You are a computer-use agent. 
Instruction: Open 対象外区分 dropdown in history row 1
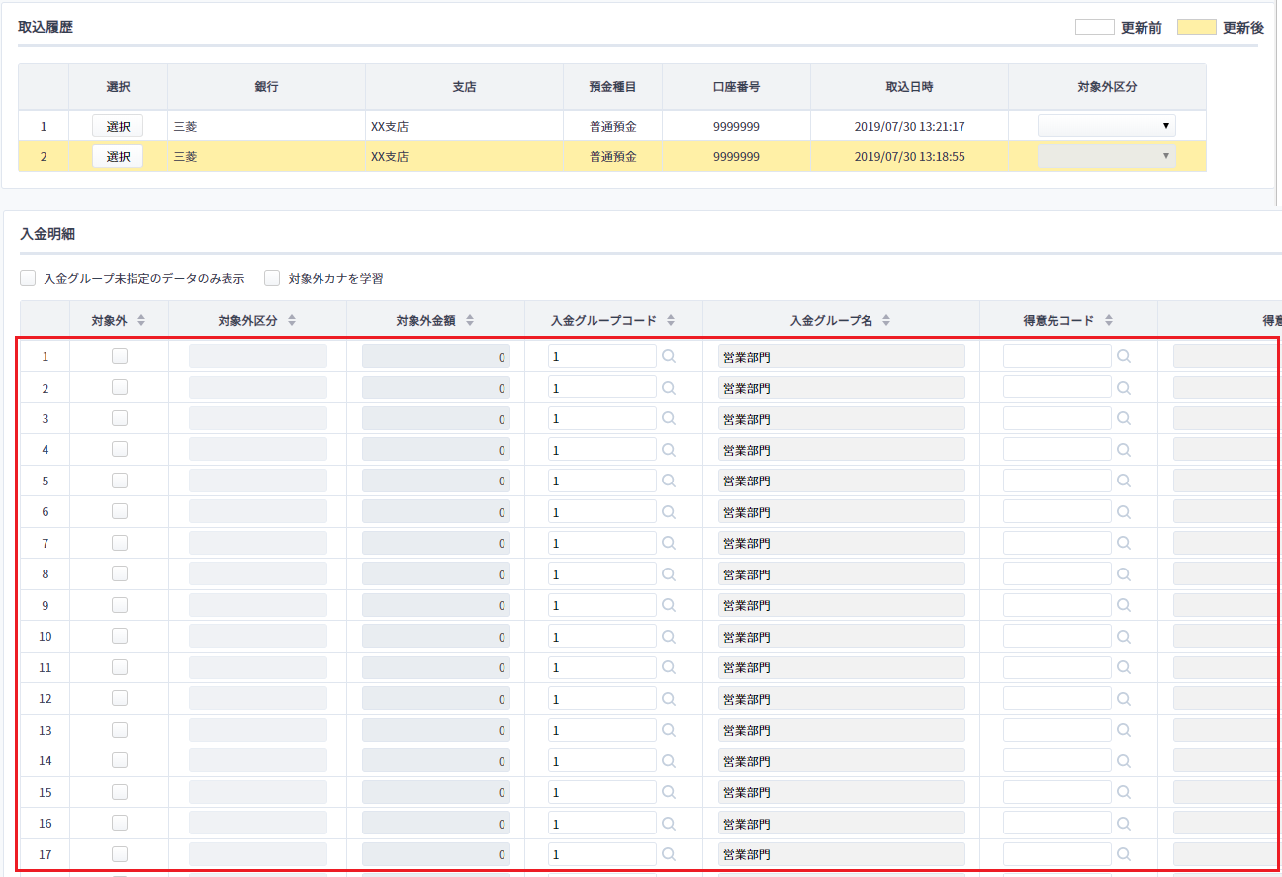pyautogui.click(x=1107, y=126)
